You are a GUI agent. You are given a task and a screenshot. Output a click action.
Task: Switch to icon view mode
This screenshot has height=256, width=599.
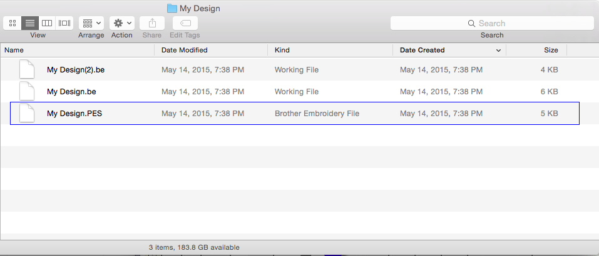click(13, 23)
